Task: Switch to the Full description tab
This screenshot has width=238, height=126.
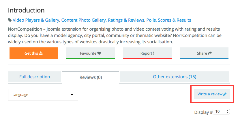Action: click(35, 77)
